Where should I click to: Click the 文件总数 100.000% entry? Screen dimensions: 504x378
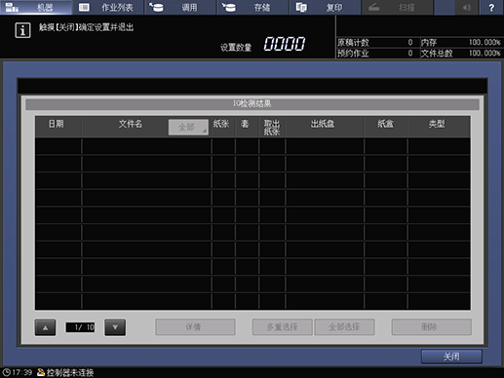pyautogui.click(x=461, y=54)
